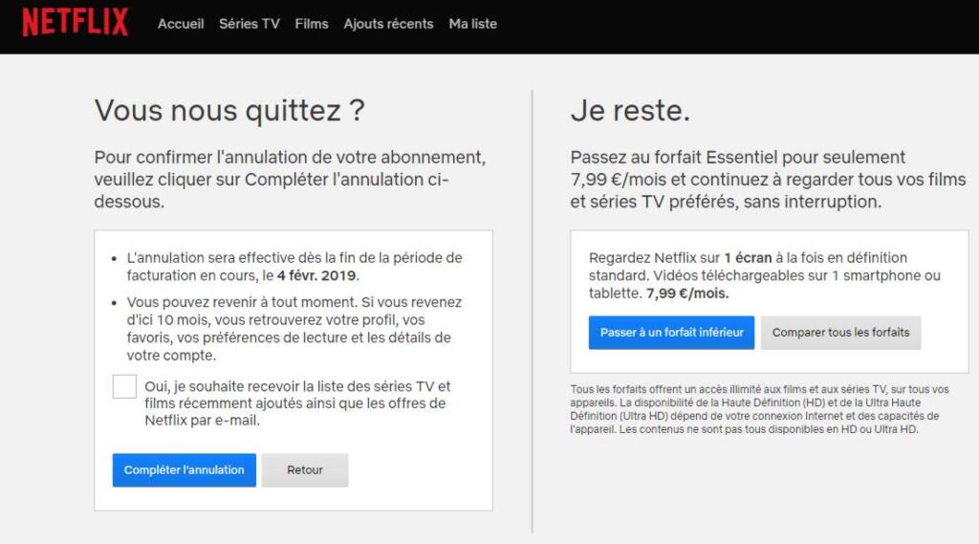The width and height of the screenshot is (979, 544).
Task: Click the bold '7,99 €/mois.' price text
Action: (x=687, y=293)
